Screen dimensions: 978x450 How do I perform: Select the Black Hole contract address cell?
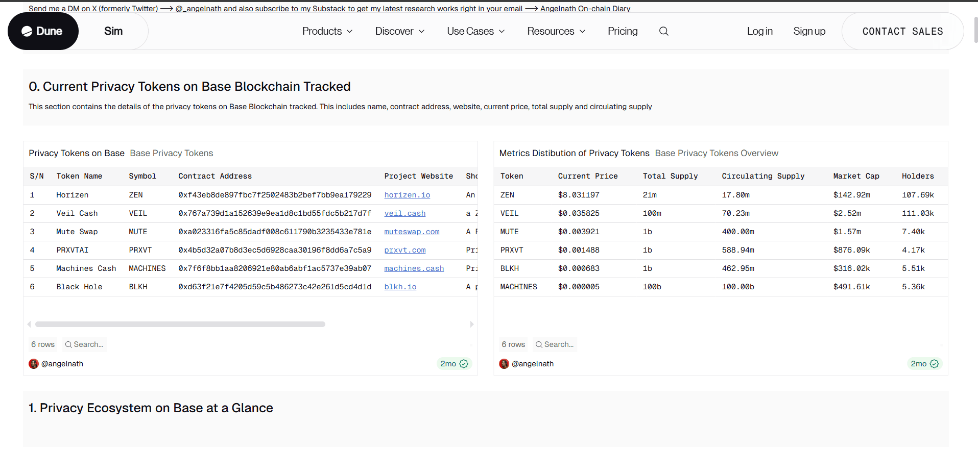[275, 287]
